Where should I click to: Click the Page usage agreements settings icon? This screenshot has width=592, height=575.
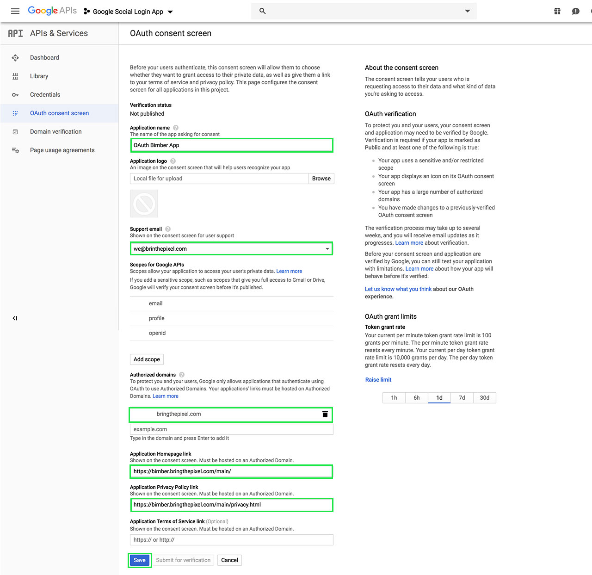(15, 150)
